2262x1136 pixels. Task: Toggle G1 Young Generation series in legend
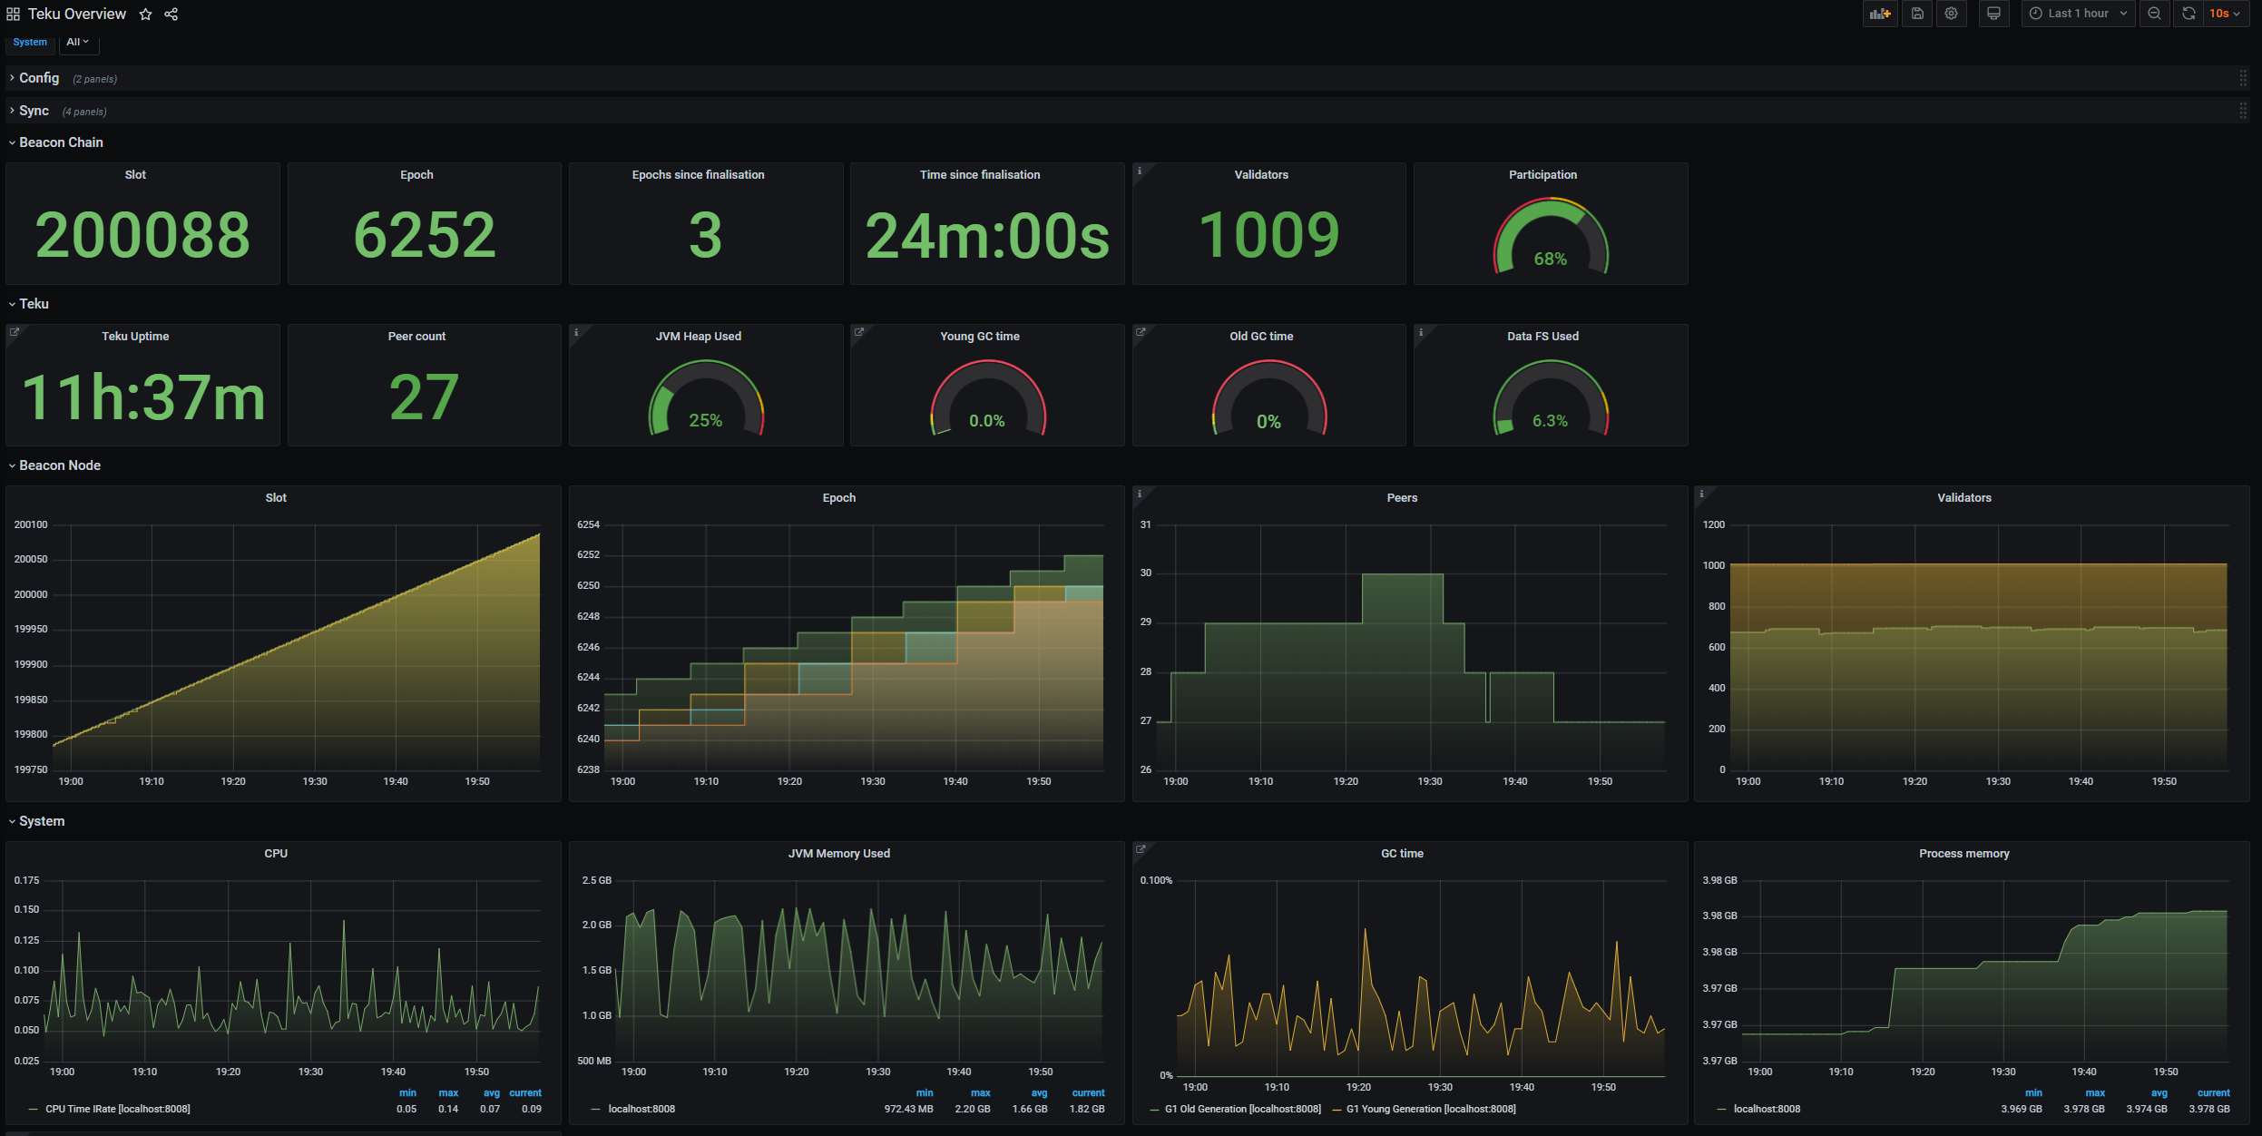[1430, 1109]
